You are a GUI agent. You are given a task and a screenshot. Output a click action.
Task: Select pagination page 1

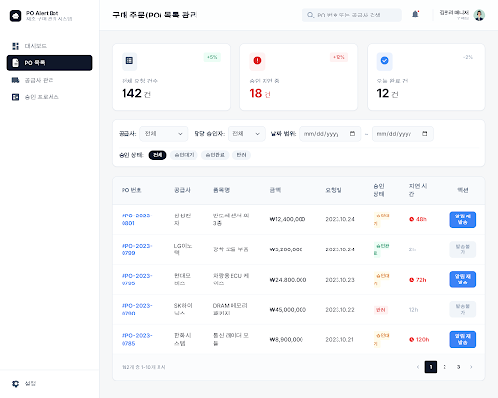pyautogui.click(x=431, y=367)
